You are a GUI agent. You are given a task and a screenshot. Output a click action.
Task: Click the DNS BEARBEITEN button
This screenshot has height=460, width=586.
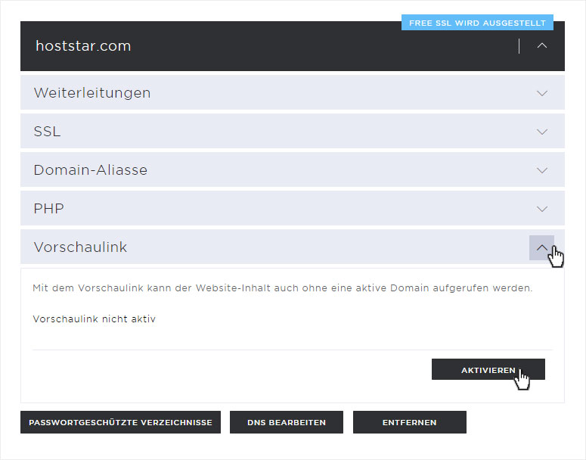tap(287, 422)
